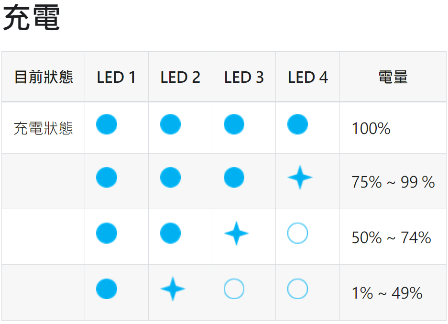
Task: Click solid LED 2 dot in 50%~74% row
Action: [x=170, y=233]
